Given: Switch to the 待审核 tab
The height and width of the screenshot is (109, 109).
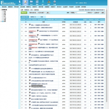Looking at the screenshot, I should (x=33, y=17).
